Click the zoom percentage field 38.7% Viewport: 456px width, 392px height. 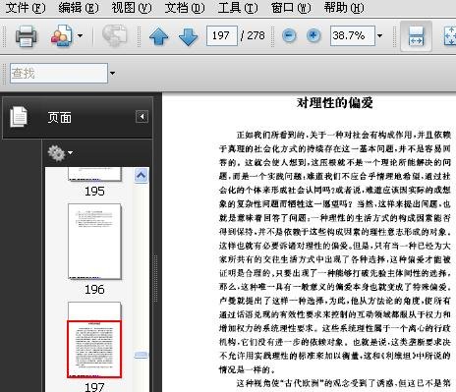353,35
